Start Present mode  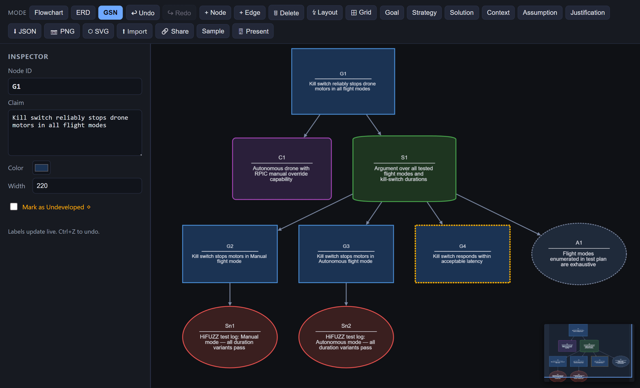tap(253, 31)
